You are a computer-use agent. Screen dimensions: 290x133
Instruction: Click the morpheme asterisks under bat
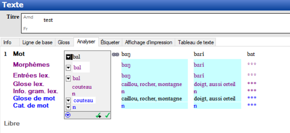(252, 64)
